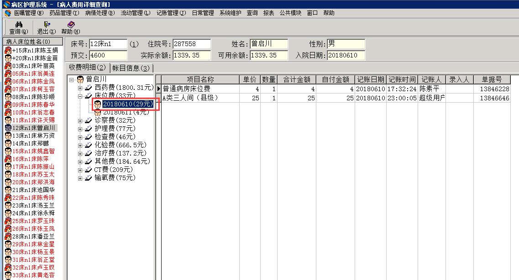Click the pen icon beside 化验费(666.5元)
The image size is (519, 280).
(89, 145)
